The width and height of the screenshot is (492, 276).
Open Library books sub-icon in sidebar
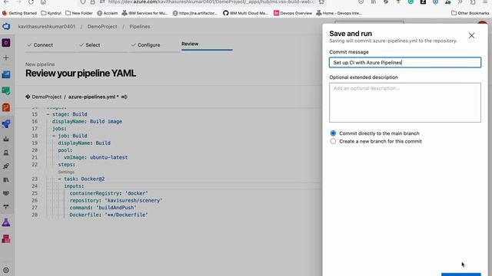pos(6,180)
